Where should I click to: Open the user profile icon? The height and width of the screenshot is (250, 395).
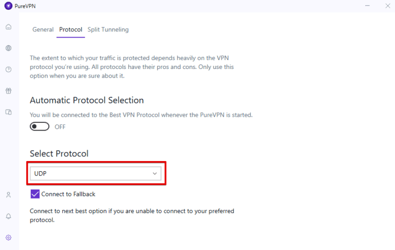point(8,195)
